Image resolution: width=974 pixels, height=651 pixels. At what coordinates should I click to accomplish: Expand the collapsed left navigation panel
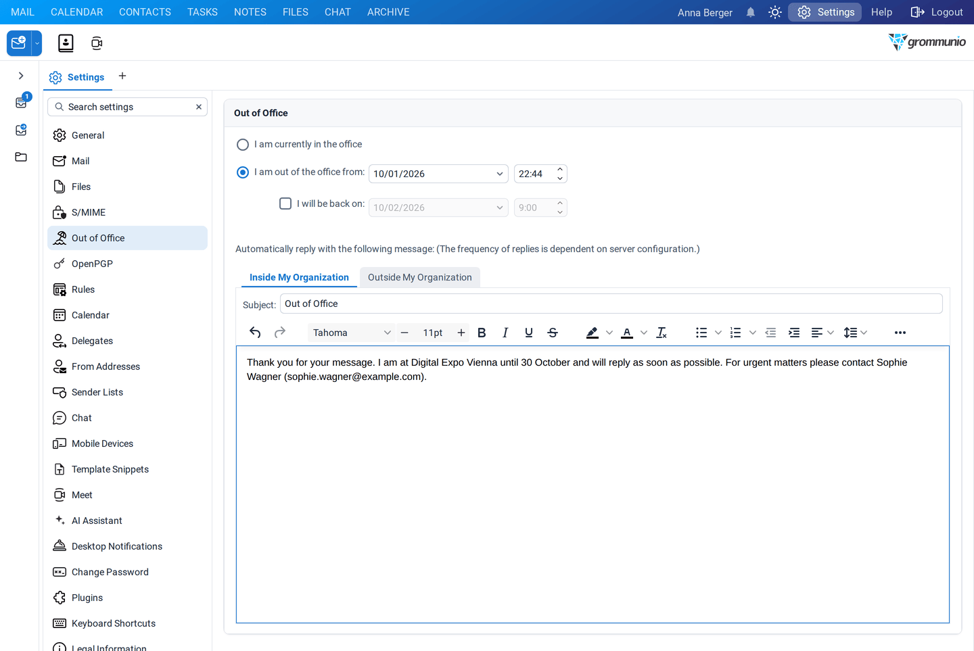(x=21, y=76)
